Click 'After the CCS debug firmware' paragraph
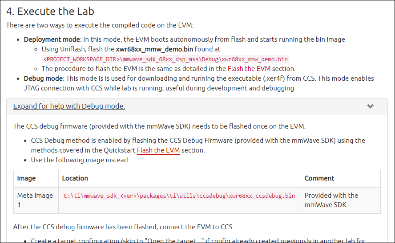 [123, 227]
